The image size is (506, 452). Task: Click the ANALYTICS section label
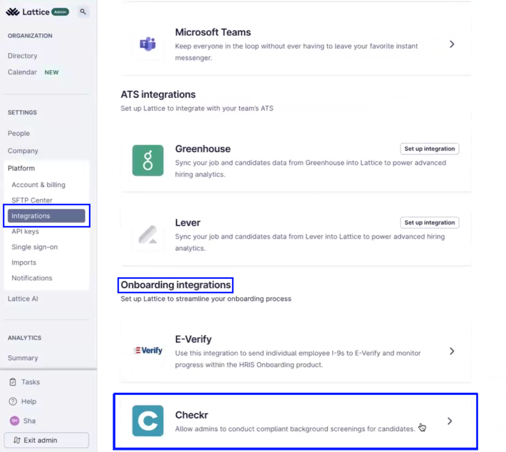[24, 338]
